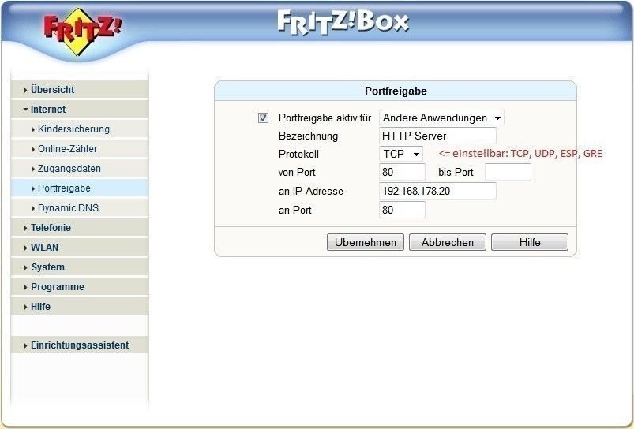The height and width of the screenshot is (429, 634).
Task: Open the Andere Anwendungen dropdown
Action: click(441, 118)
